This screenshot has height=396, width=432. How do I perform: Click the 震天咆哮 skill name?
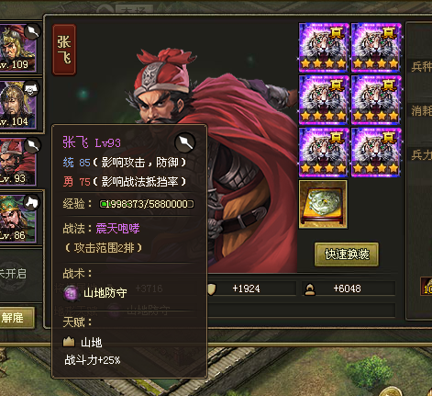(117, 229)
